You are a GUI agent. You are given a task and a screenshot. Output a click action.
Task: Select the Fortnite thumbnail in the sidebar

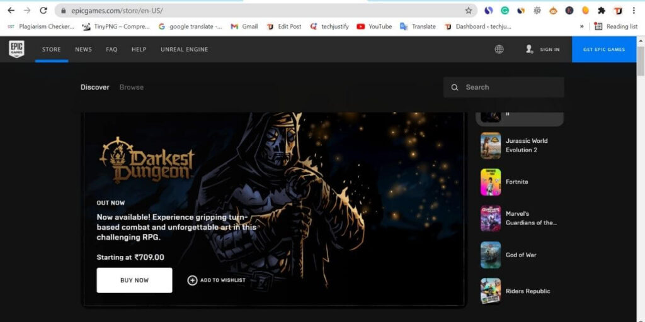(491, 182)
